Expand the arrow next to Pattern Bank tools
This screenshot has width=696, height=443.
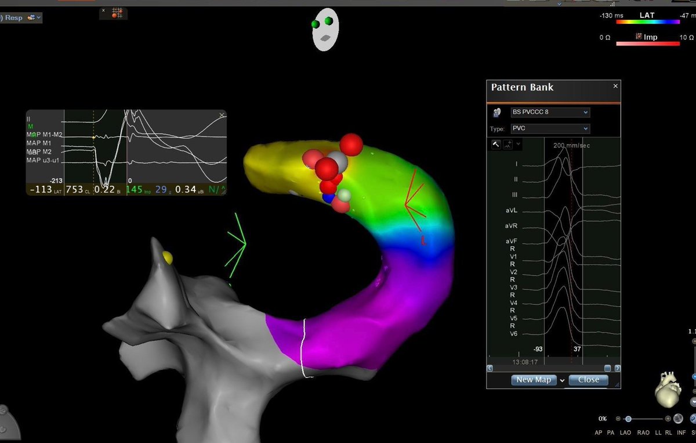pyautogui.click(x=518, y=144)
